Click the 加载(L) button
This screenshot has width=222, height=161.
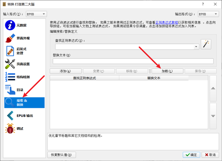point(167,71)
